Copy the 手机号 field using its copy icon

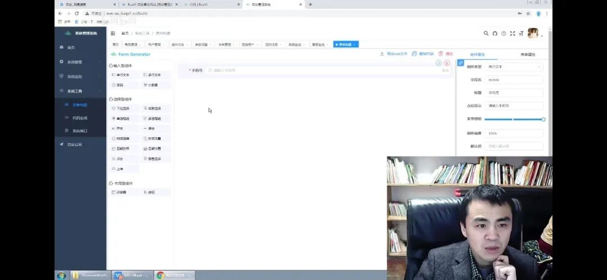pos(438,63)
